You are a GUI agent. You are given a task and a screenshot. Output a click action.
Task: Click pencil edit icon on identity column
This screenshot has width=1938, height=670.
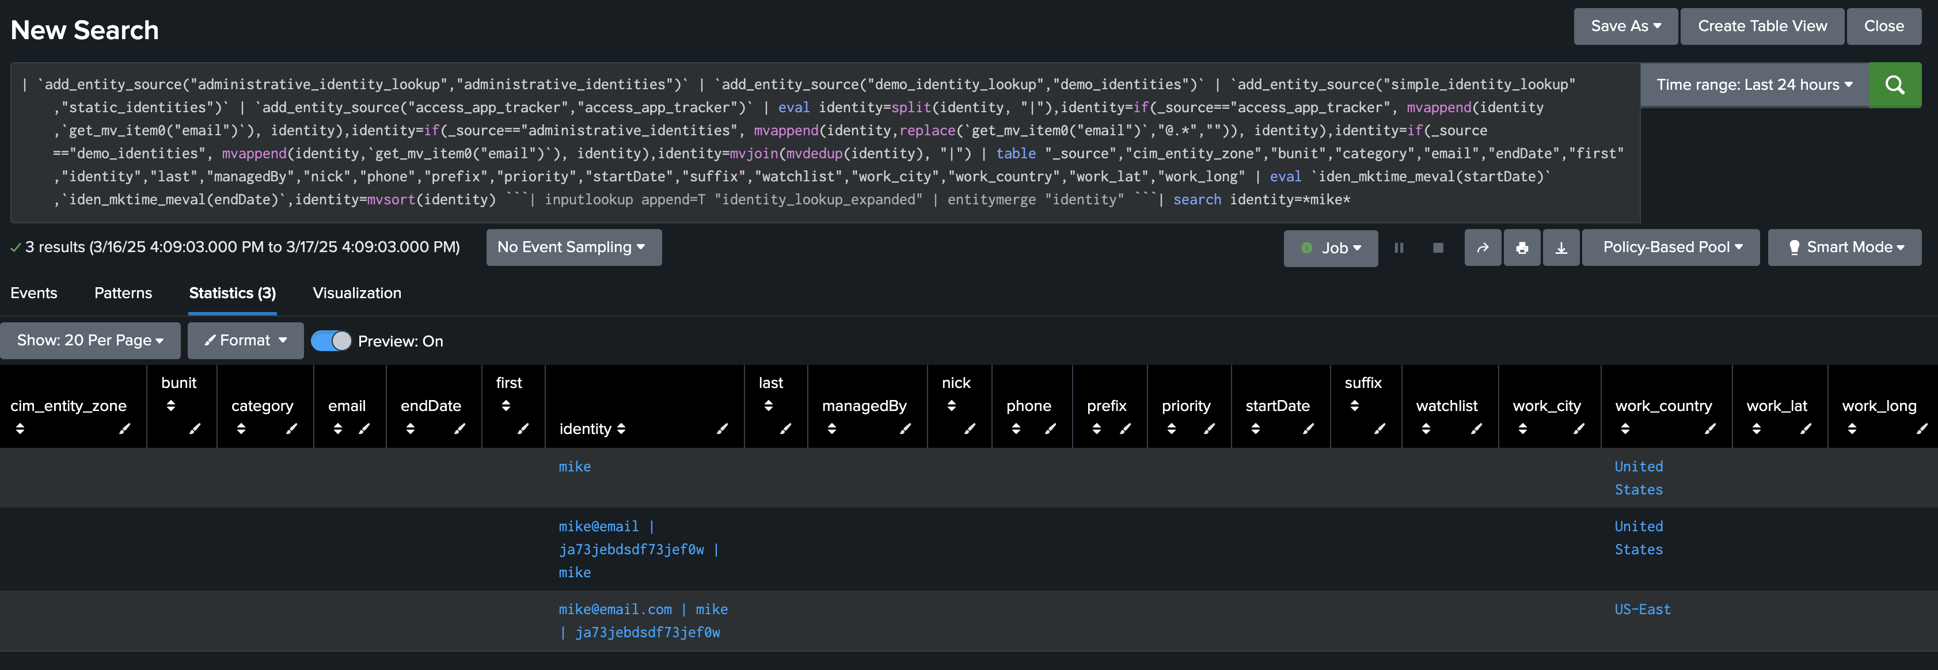pyautogui.click(x=721, y=429)
